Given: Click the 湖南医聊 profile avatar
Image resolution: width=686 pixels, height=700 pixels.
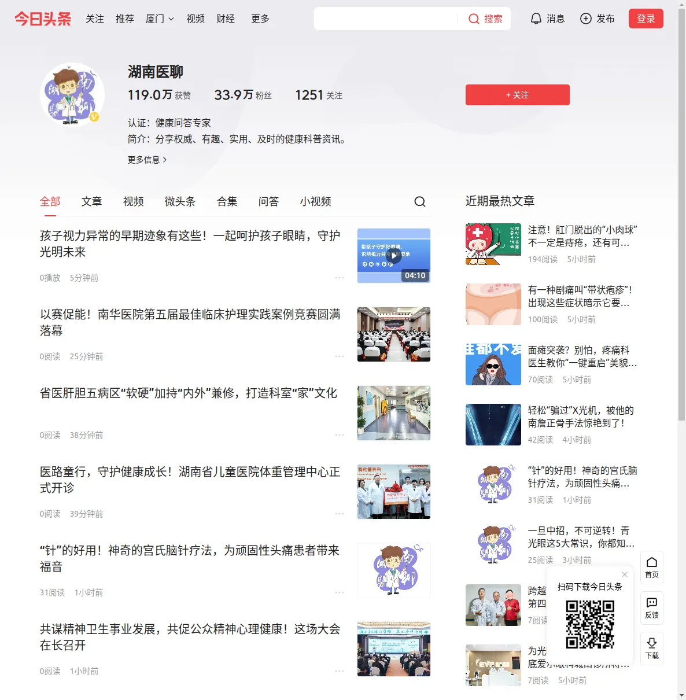Looking at the screenshot, I should click(72, 95).
